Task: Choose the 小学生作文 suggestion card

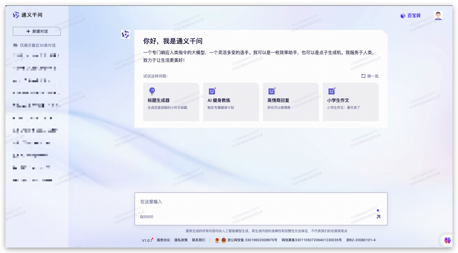Action: point(351,102)
